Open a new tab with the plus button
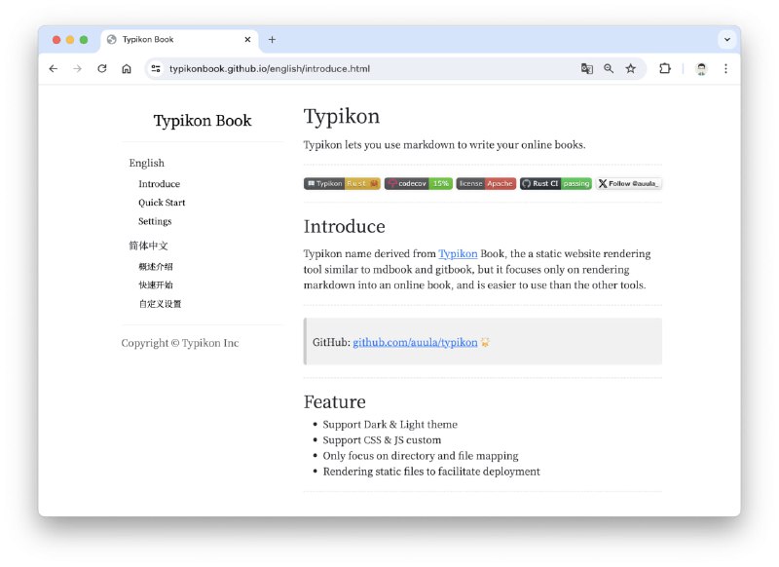Screen dimensions: 779x567 click(x=272, y=40)
